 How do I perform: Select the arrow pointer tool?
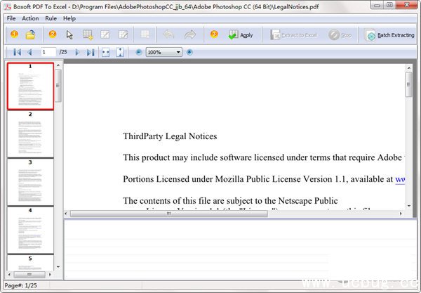(69, 34)
